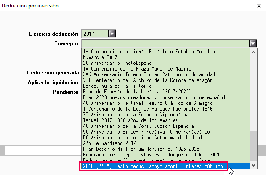Click scroll down arrow in concept list
Image resolution: width=266 pixels, height=175 pixels.
click(x=253, y=165)
